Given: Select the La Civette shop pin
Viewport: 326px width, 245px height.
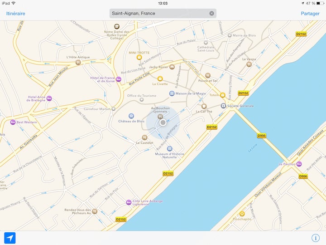Looking at the screenshot, I should click(x=160, y=78).
